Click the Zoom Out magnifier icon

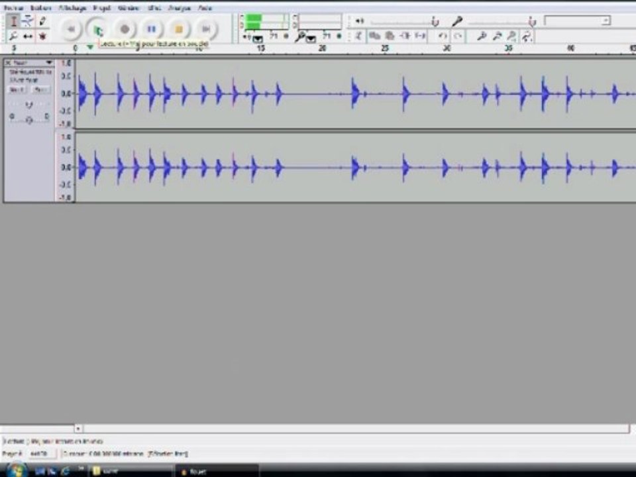tap(497, 36)
